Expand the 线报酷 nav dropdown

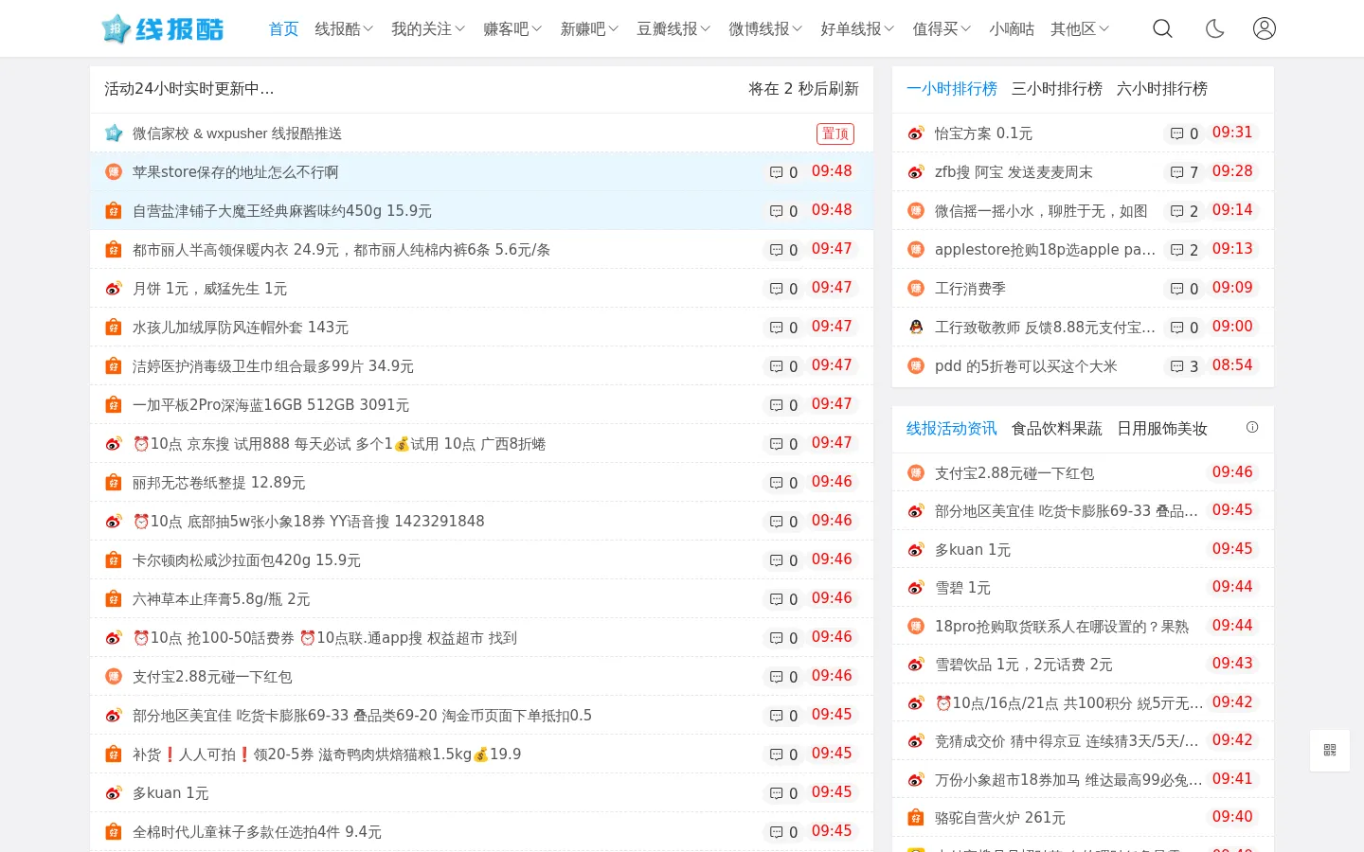click(x=344, y=29)
